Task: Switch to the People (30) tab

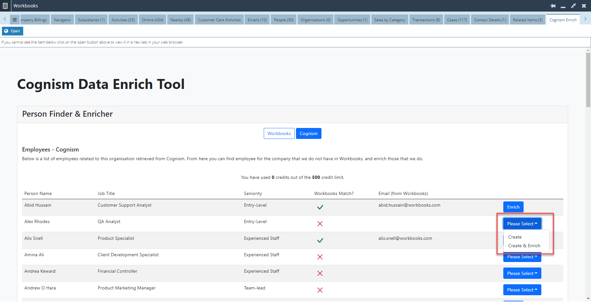Action: (283, 20)
